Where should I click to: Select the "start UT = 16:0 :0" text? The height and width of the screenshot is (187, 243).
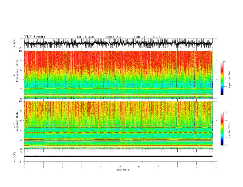point(148,37)
